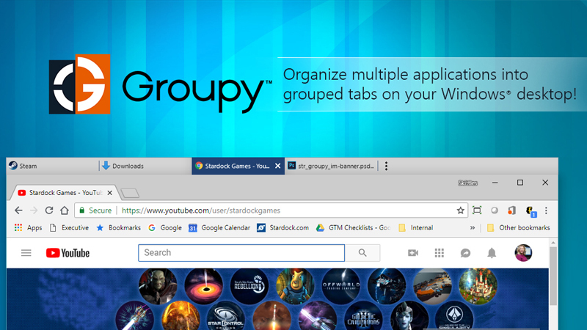Screen dimensions: 587x330
Task: Open the GTM Checklists bookmark
Action: [354, 227]
